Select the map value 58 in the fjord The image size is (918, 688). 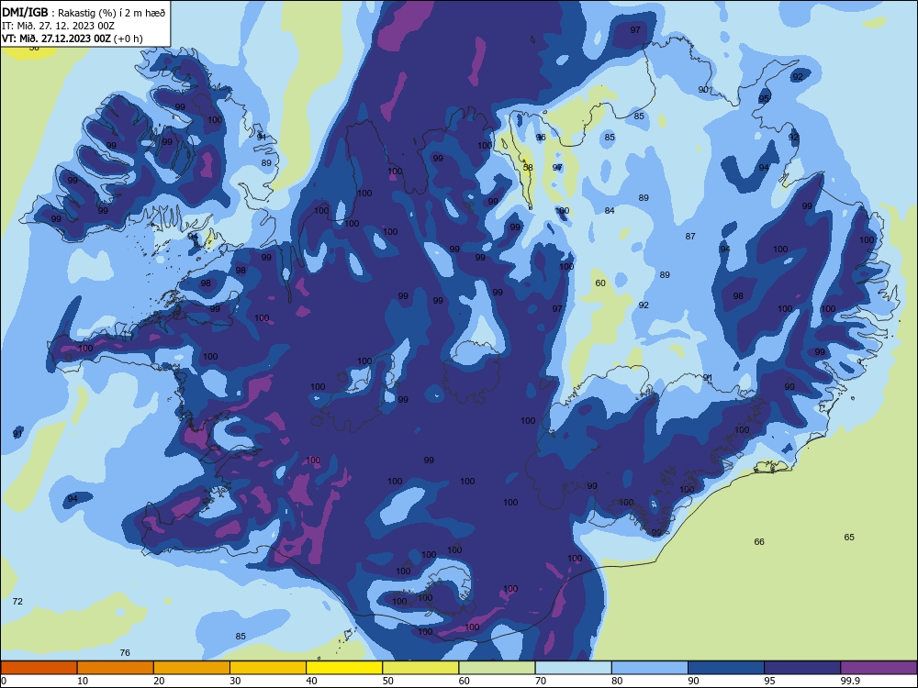click(x=528, y=167)
